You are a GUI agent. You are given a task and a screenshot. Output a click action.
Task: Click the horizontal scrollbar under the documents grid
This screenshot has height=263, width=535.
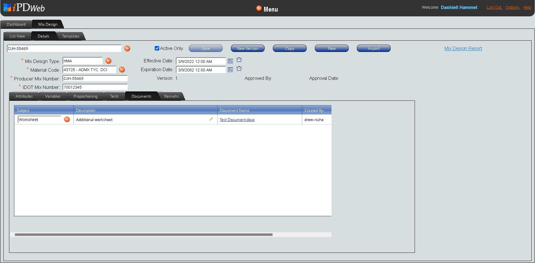click(x=144, y=234)
